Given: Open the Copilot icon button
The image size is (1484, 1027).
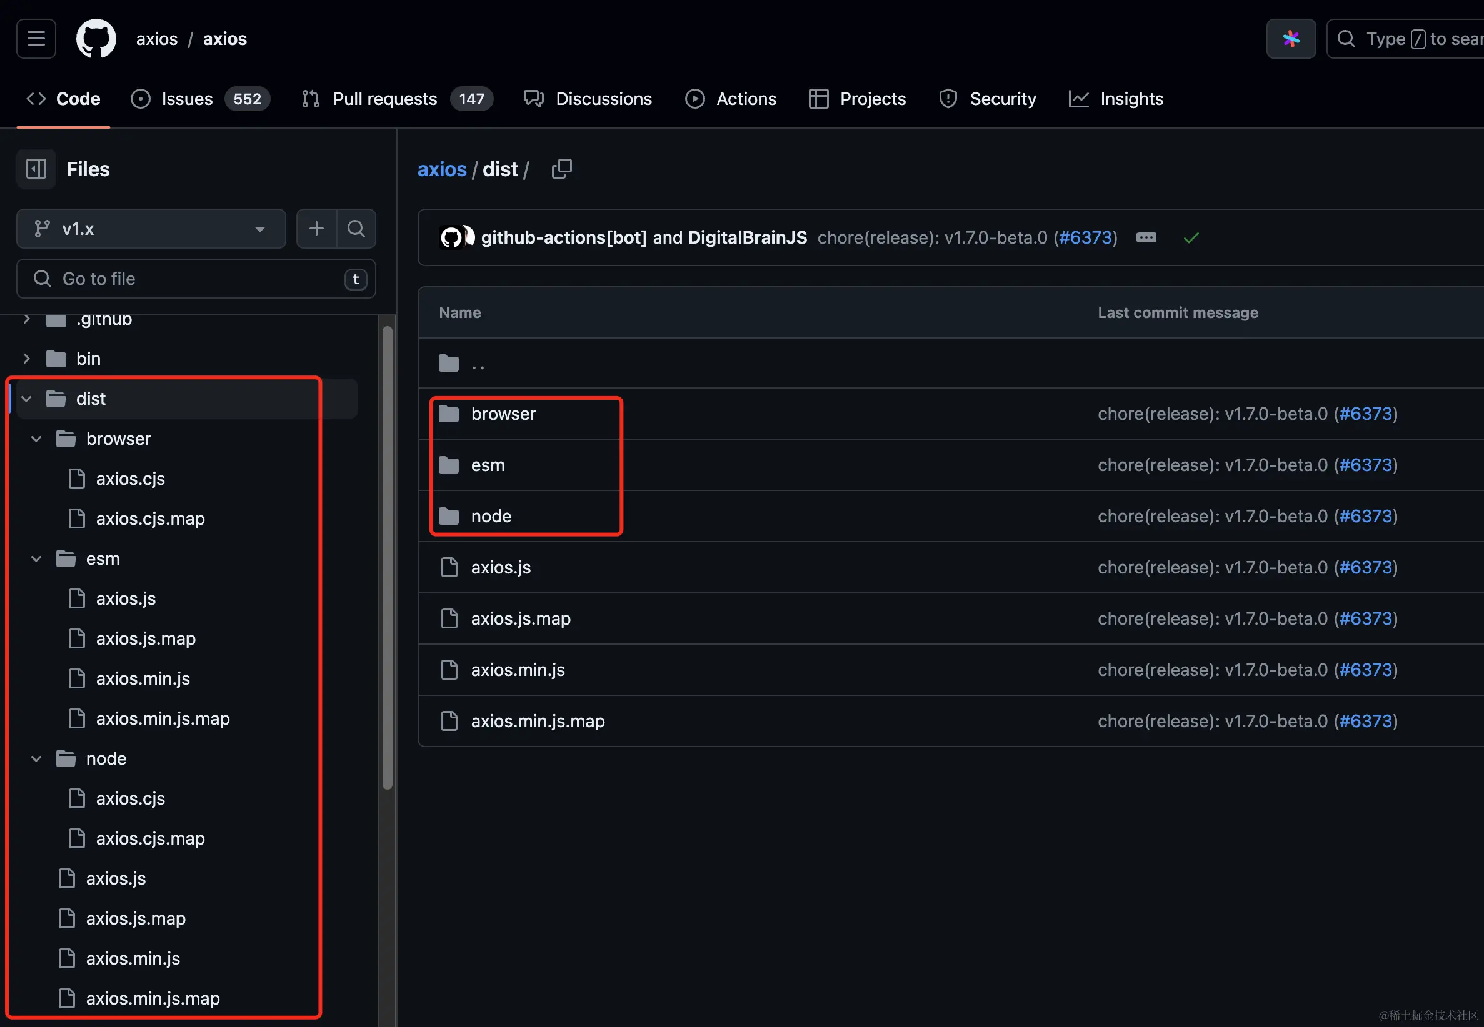Looking at the screenshot, I should pyautogui.click(x=1291, y=39).
